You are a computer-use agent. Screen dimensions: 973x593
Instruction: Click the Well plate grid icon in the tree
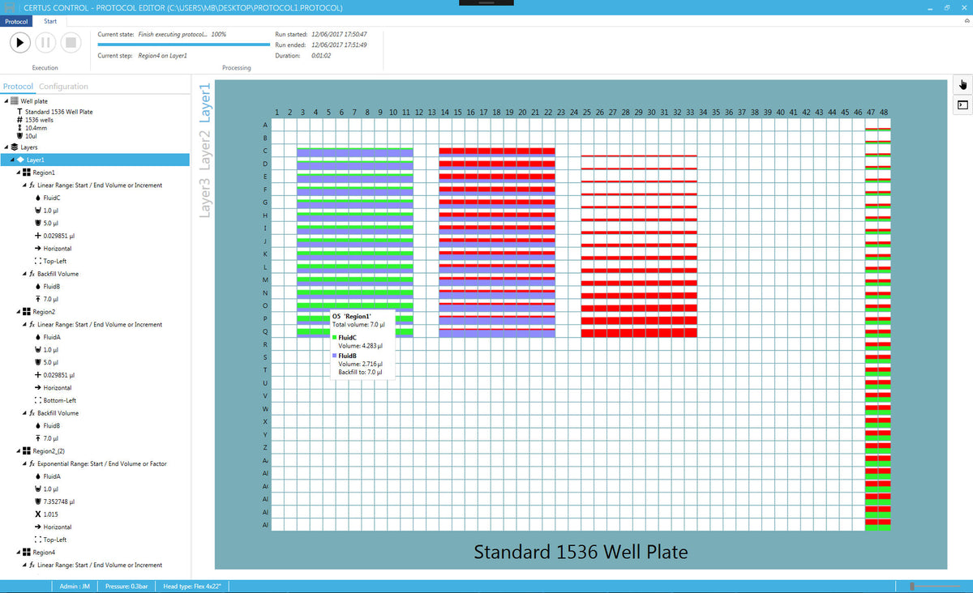(15, 101)
